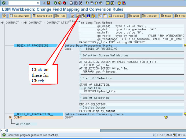This screenshot has width=186, height=139.
Task: Click the Find Next binoculars icon
Action: [80, 3]
